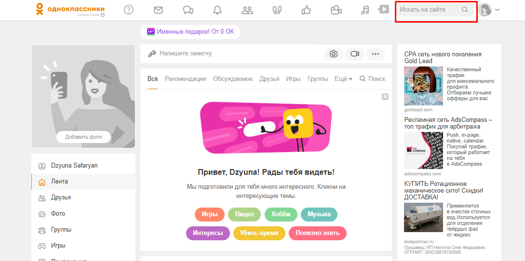Expand the Ещё dropdown in feed tabs
This screenshot has height=261, width=525.
coord(343,79)
